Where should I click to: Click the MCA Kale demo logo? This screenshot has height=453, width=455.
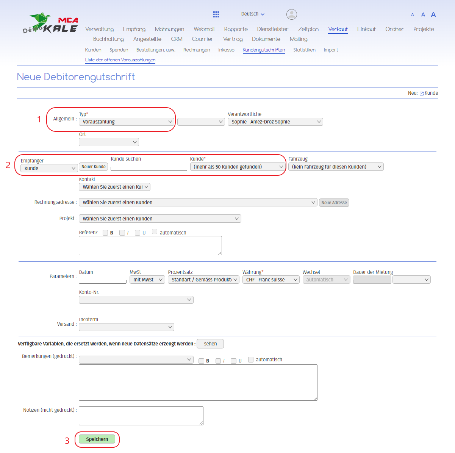[50, 23]
